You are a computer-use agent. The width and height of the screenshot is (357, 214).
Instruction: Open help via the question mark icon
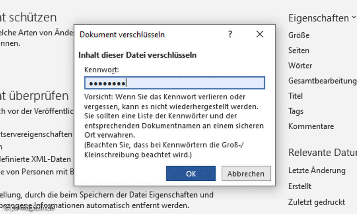pyautogui.click(x=230, y=34)
